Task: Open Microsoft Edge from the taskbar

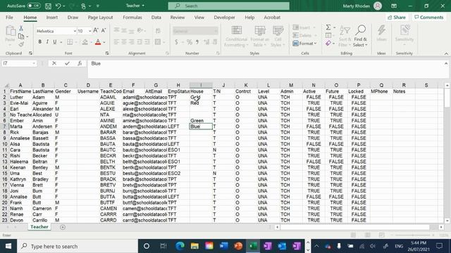Action: click(x=180, y=246)
